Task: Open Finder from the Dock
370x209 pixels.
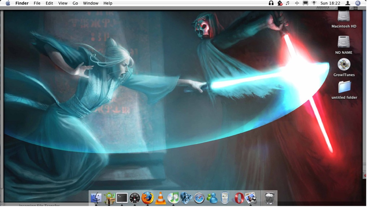Action: 96,198
